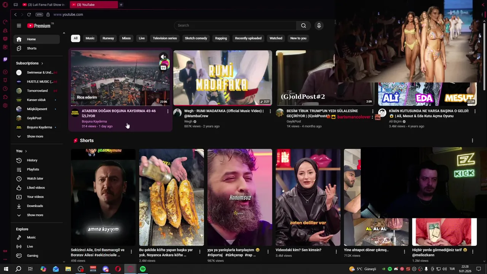Screen dimensions: 487x274
Task: Open the Ali Biçim channel link
Action: [x=395, y=121]
